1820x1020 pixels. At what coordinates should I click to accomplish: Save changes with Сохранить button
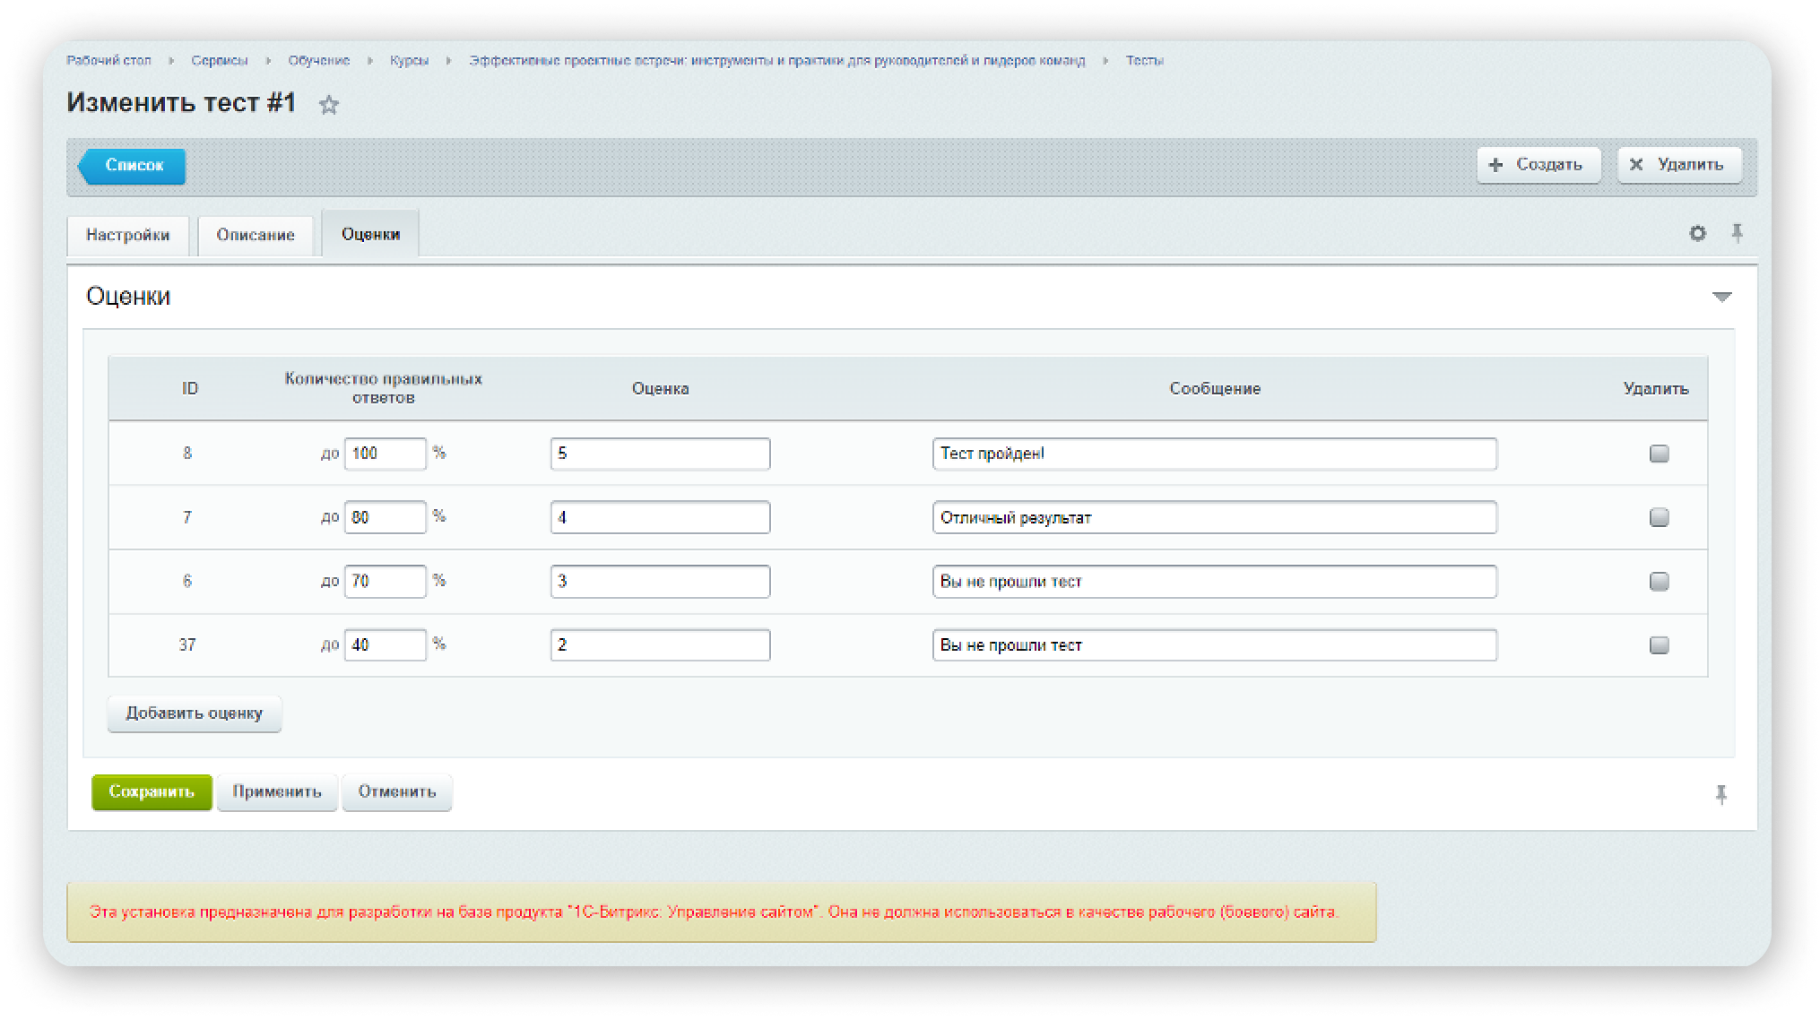tap(152, 792)
